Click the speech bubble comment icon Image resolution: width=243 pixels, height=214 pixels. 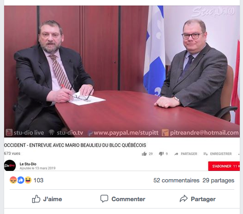tap(104, 198)
